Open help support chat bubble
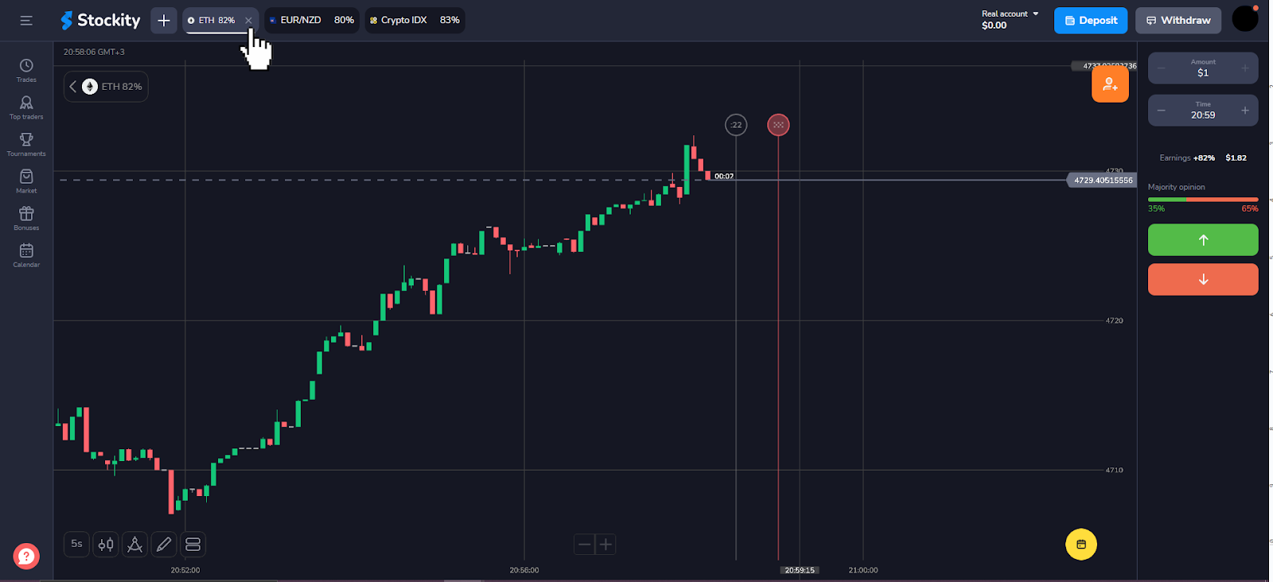Image resolution: width=1273 pixels, height=582 pixels. 26,556
